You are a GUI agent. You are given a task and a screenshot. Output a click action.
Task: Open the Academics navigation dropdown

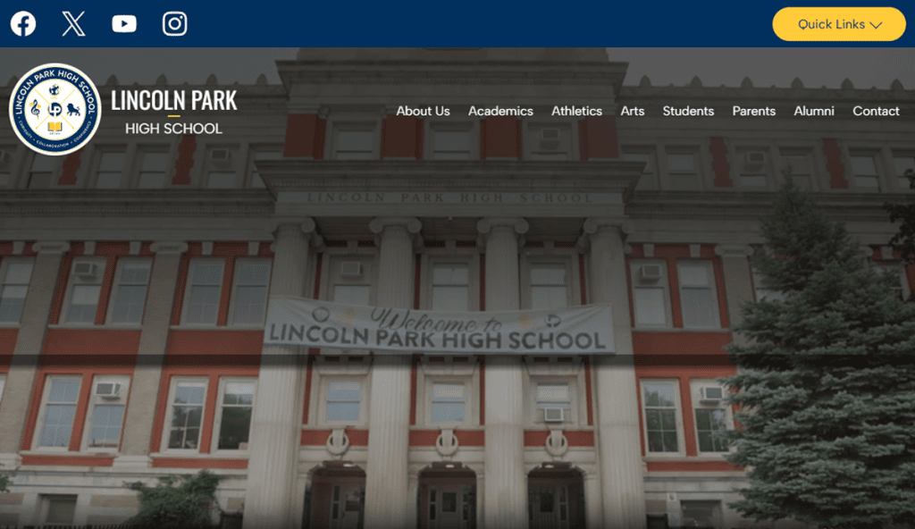tap(500, 111)
